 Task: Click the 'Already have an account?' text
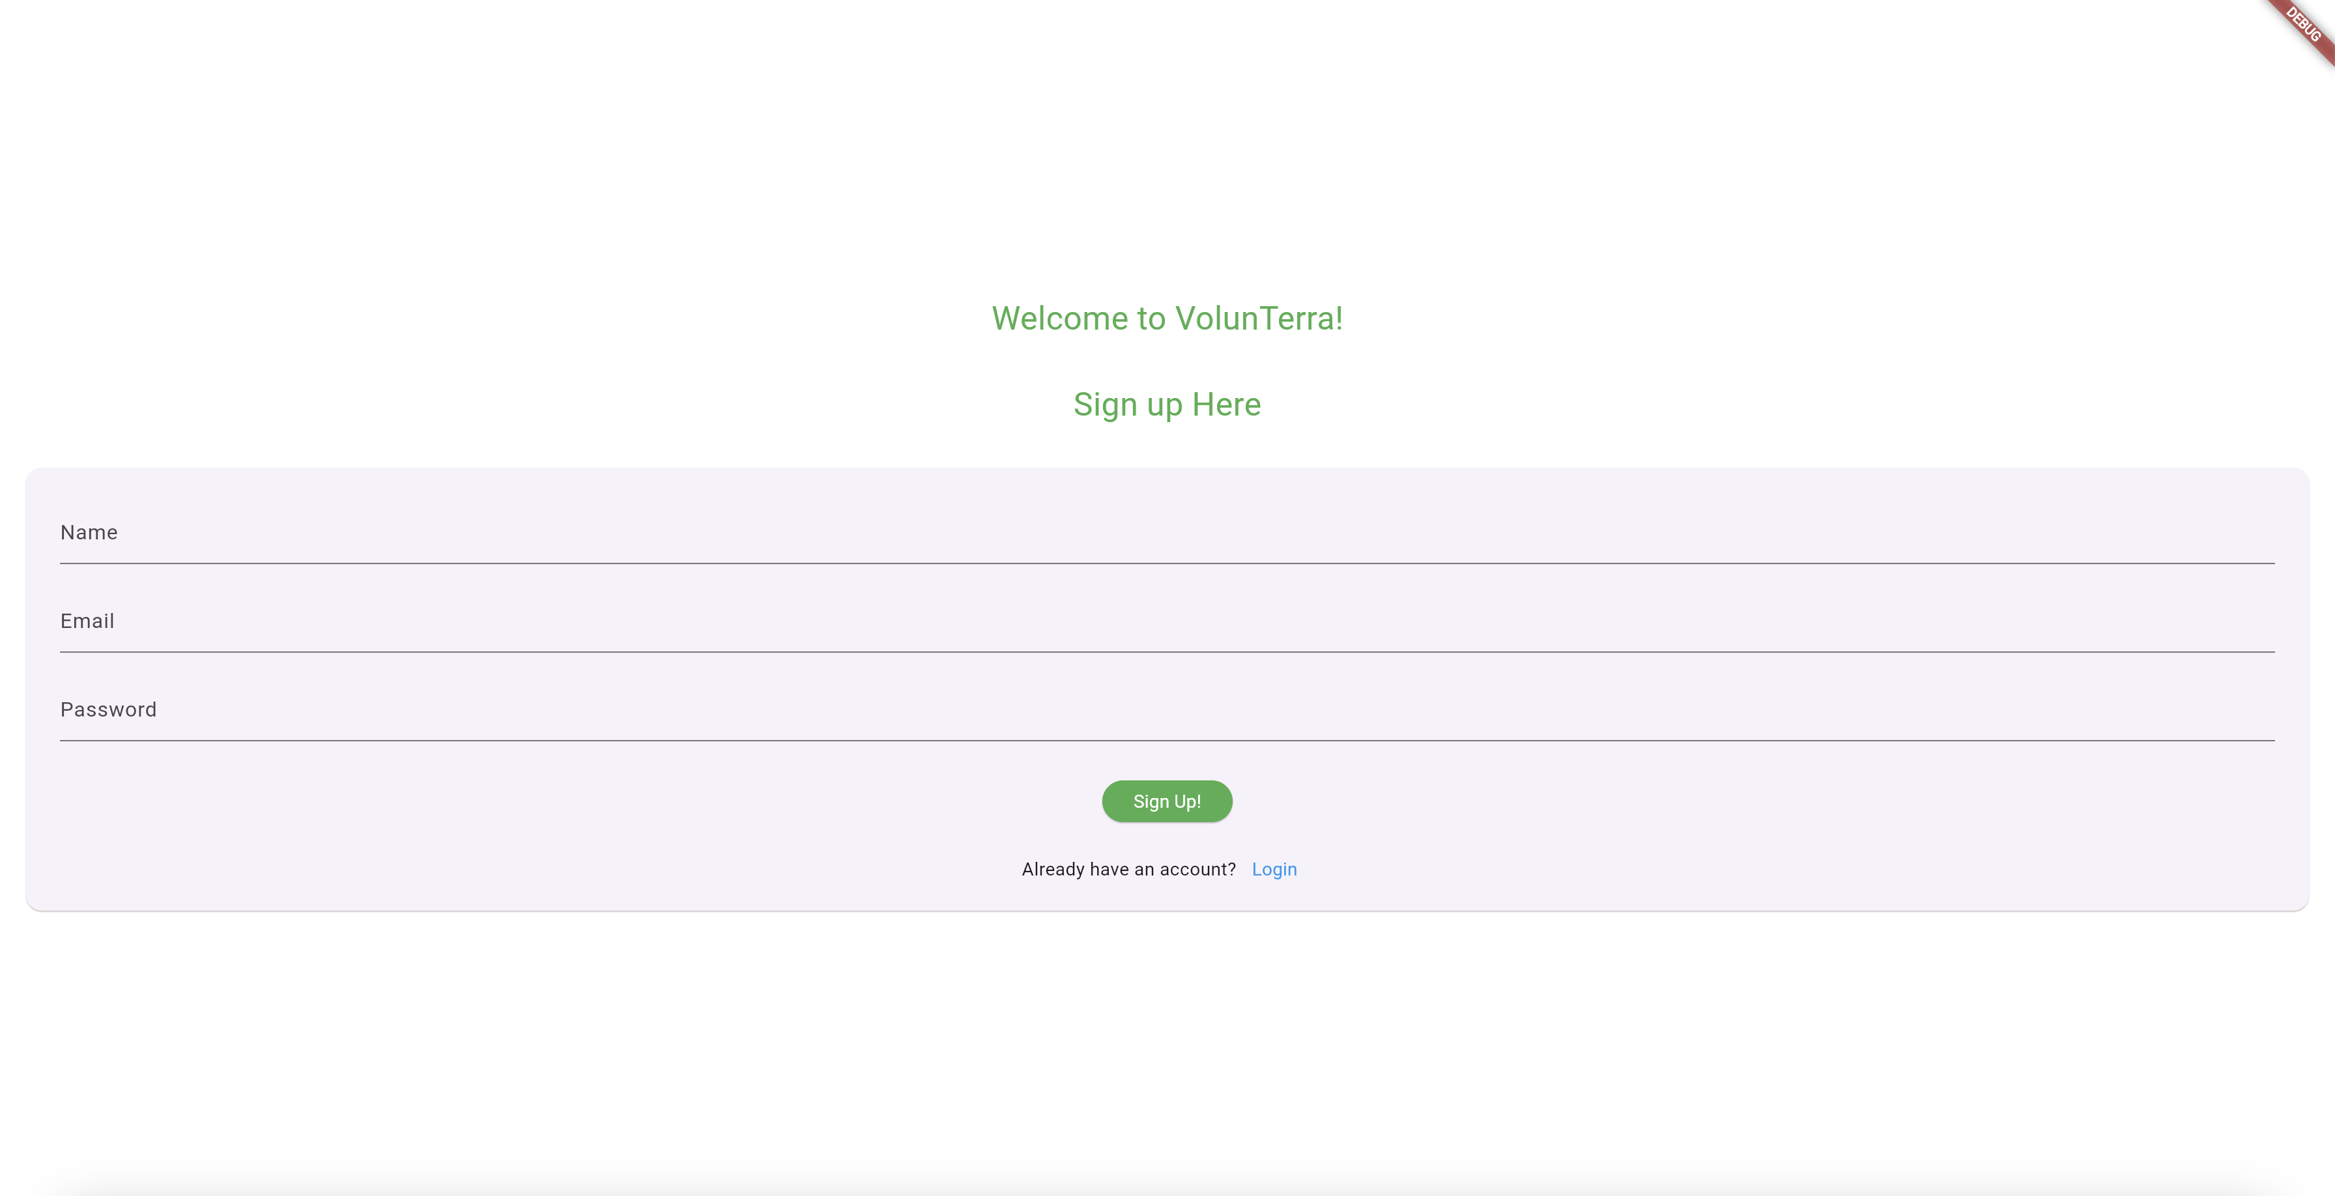pyautogui.click(x=1128, y=870)
